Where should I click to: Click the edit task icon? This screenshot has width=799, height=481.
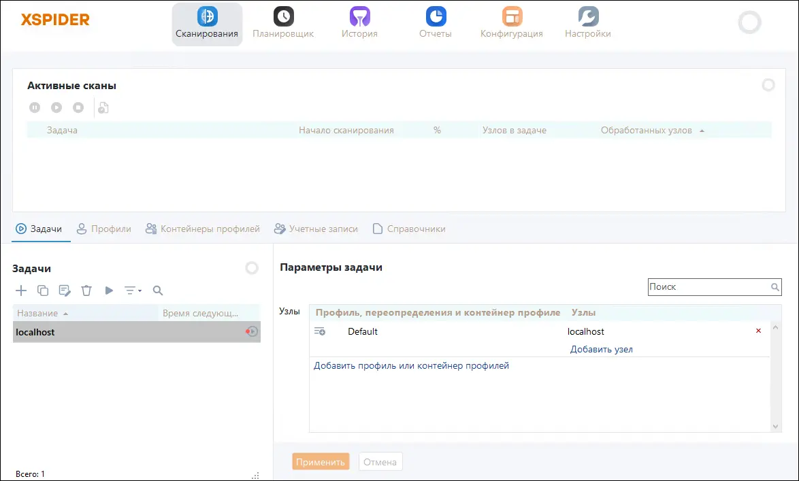coord(65,291)
